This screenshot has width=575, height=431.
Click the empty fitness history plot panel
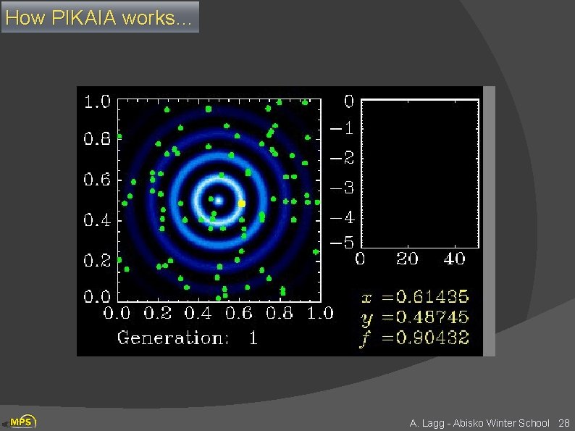pyautogui.click(x=420, y=174)
